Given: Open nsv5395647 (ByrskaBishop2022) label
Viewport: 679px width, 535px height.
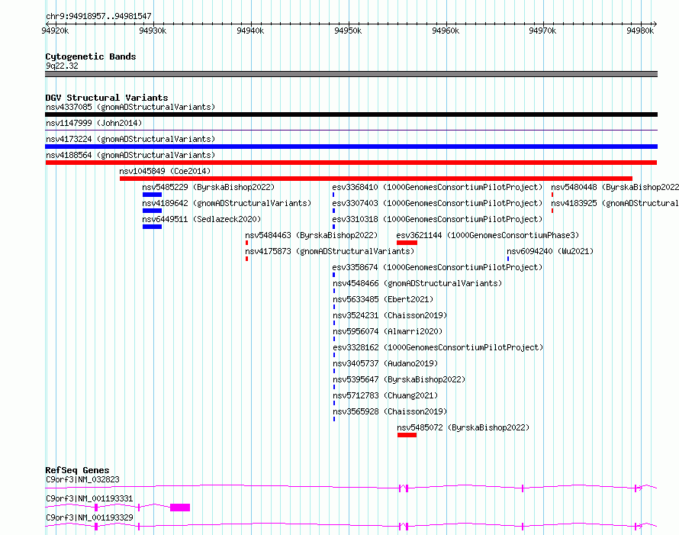Looking at the screenshot, I should (399, 379).
